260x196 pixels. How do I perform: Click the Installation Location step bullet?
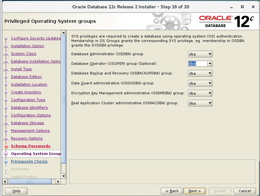coord(6,84)
